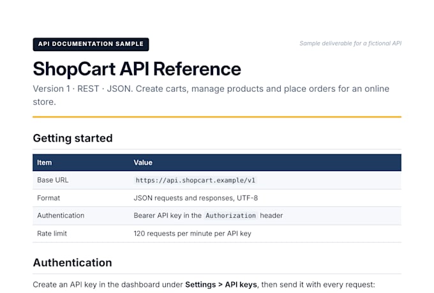Click the Getting started heading
Viewport: 434px width, 293px height.
73,138
